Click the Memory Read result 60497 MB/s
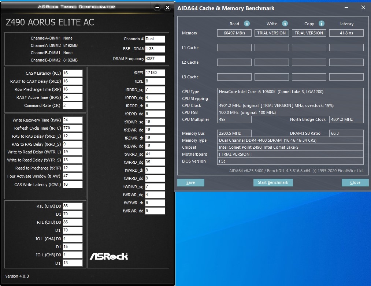This screenshot has width=371, height=286. tap(234, 33)
